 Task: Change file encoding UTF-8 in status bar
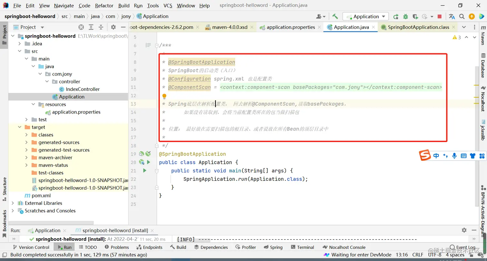[x=434, y=255]
